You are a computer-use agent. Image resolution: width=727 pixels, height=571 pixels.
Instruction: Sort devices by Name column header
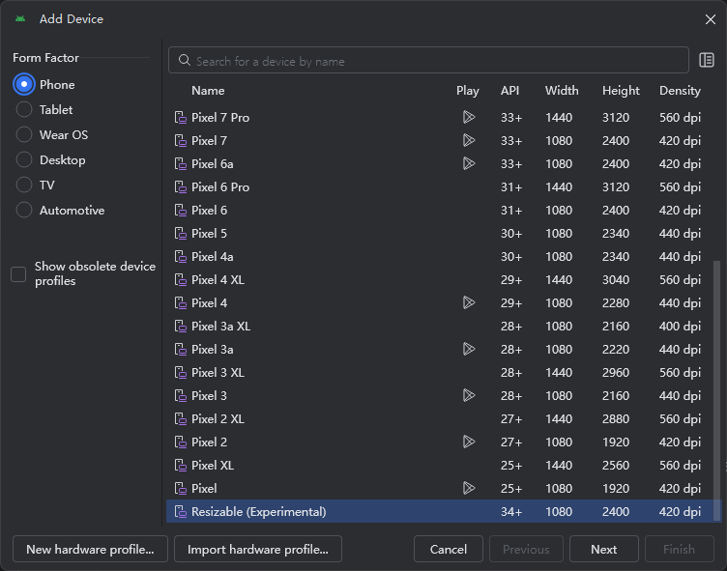point(208,91)
